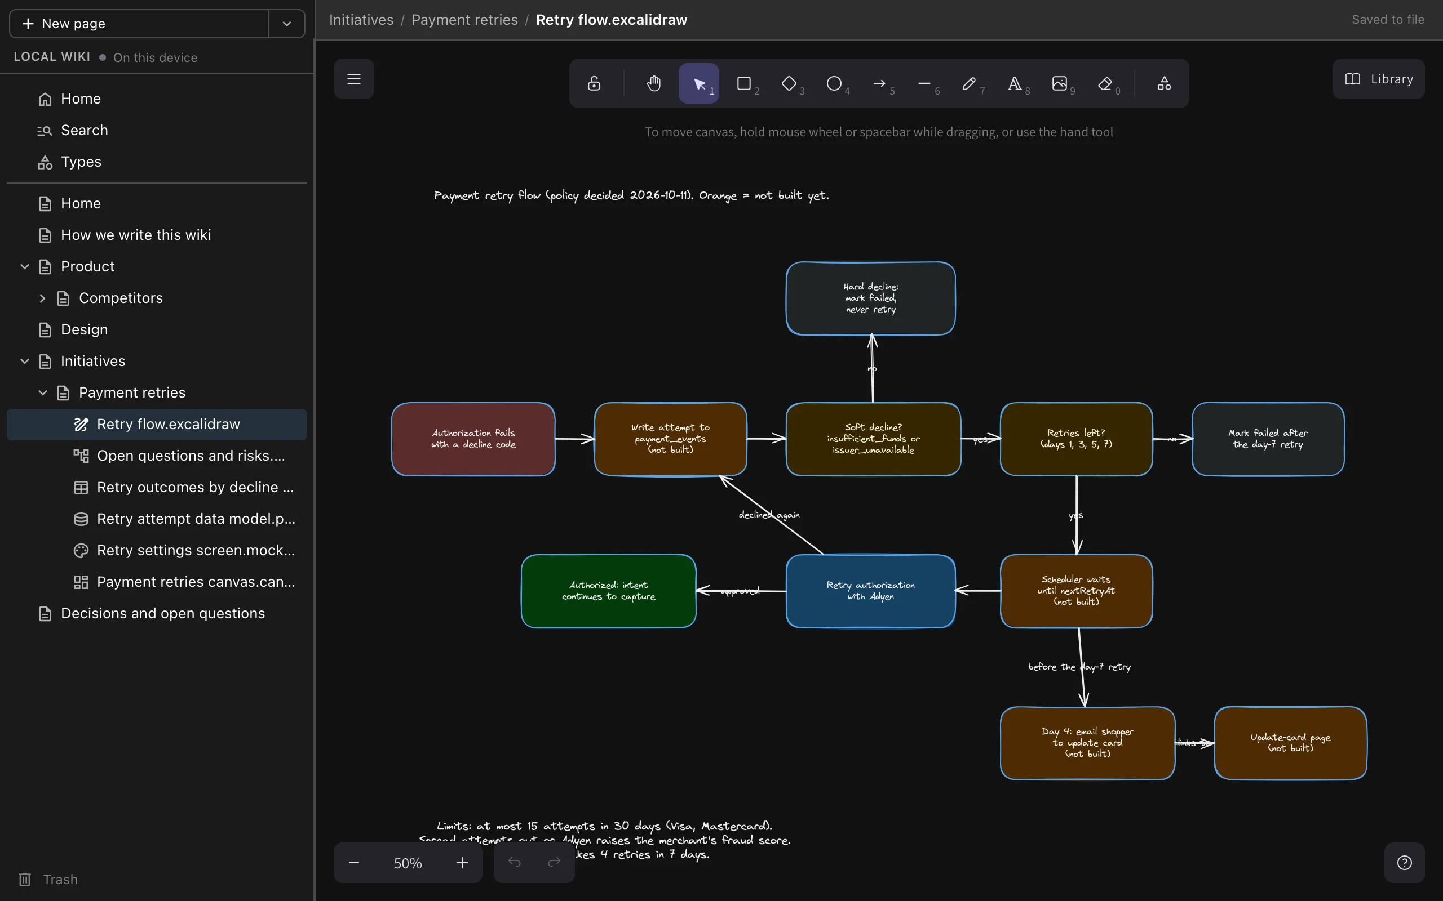Select the 'Hard decline' node
This screenshot has width=1443, height=901.
point(870,298)
